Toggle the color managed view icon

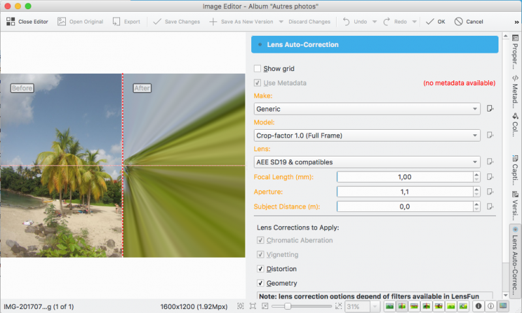(503, 306)
